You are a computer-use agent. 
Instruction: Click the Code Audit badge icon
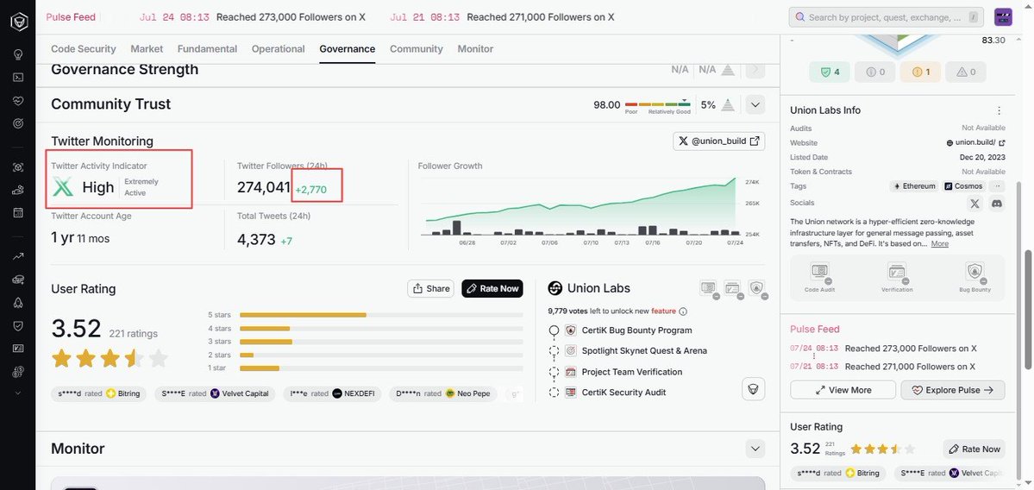pyautogui.click(x=820, y=273)
